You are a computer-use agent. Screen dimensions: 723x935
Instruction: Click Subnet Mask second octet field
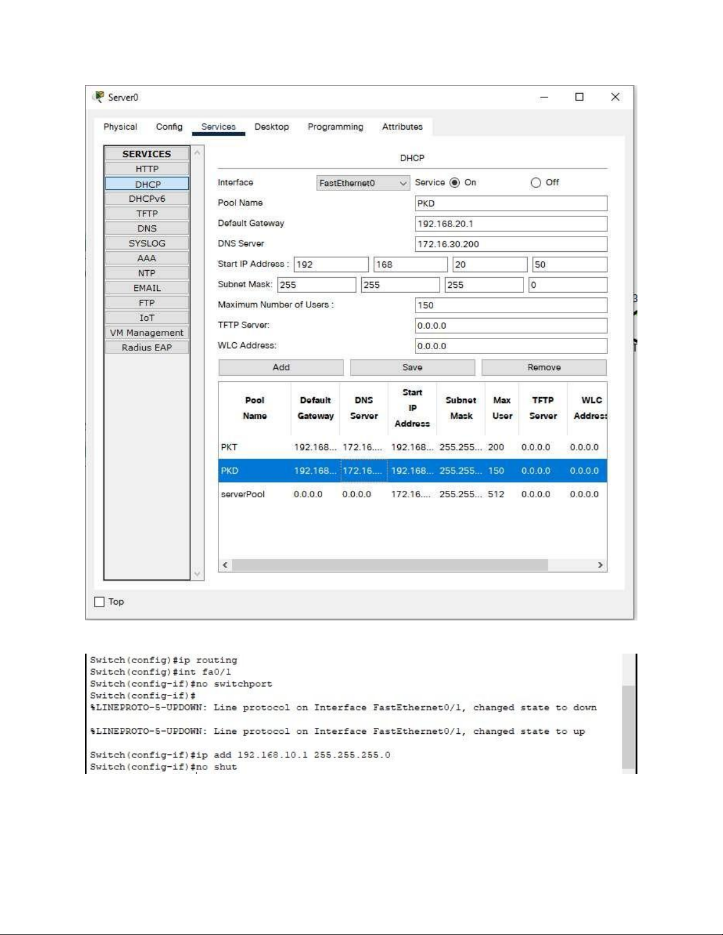pyautogui.click(x=401, y=285)
